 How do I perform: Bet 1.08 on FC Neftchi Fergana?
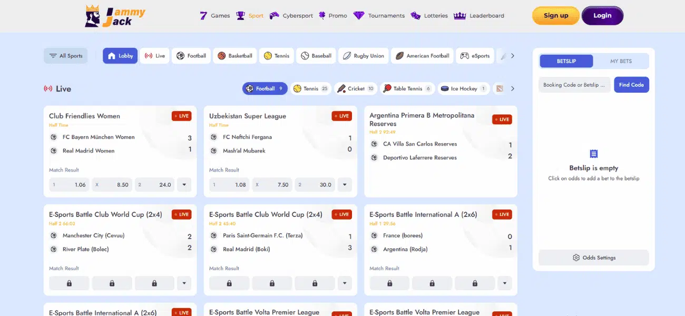(230, 185)
